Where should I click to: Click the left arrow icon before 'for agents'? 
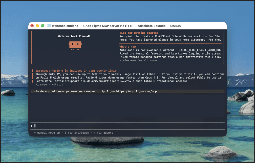pos(95,133)
